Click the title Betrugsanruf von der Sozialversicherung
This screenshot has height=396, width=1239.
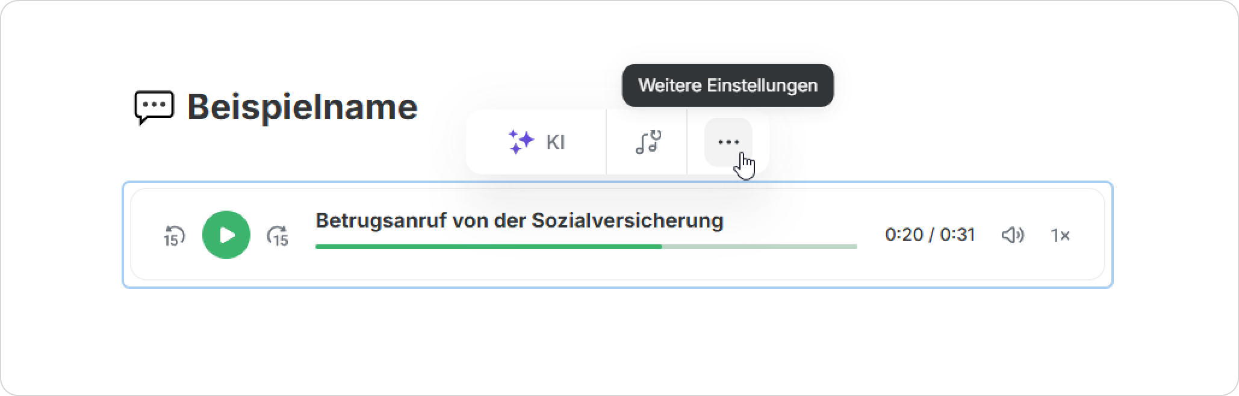point(519,220)
